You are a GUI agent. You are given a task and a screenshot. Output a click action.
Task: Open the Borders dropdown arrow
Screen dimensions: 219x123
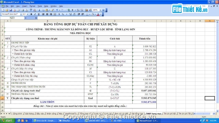click(x=90, y=14)
